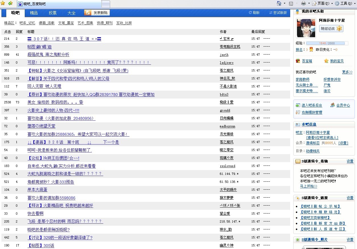Click the 右侧模块管理 tools icon

coord(298,112)
